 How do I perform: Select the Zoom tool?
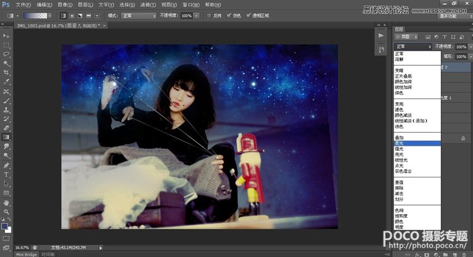coord(6,212)
